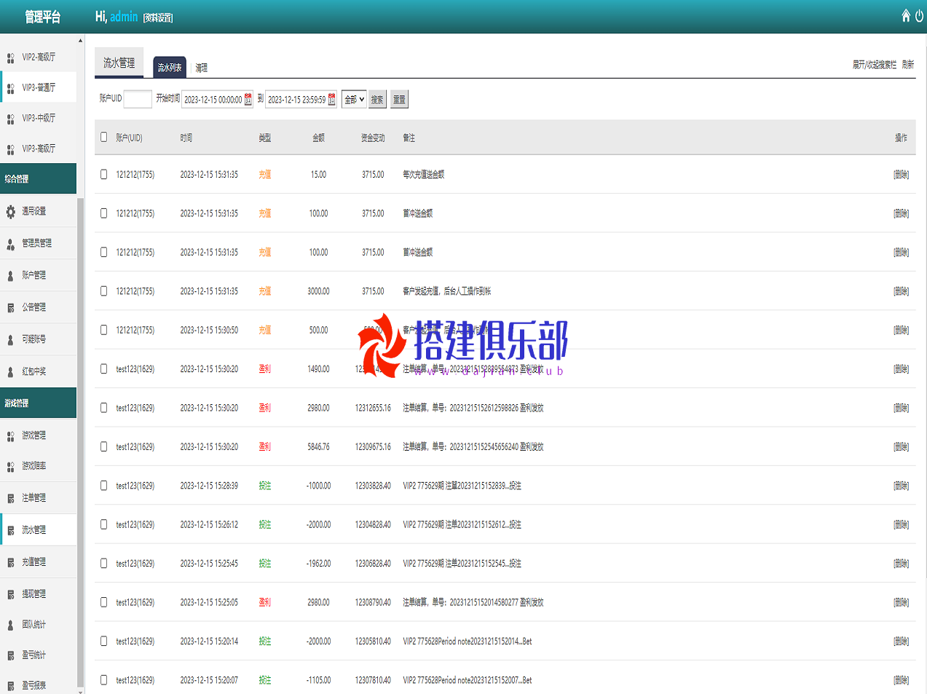
Task: Click the gear icon beside 通用设置
Action: tap(11, 212)
